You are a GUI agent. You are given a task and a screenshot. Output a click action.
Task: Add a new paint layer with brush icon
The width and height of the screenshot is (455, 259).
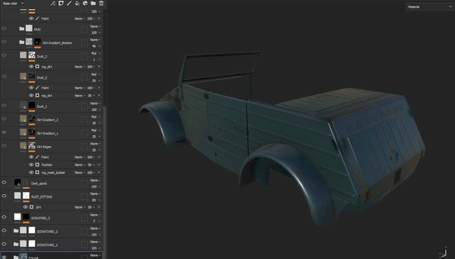coord(69,3)
